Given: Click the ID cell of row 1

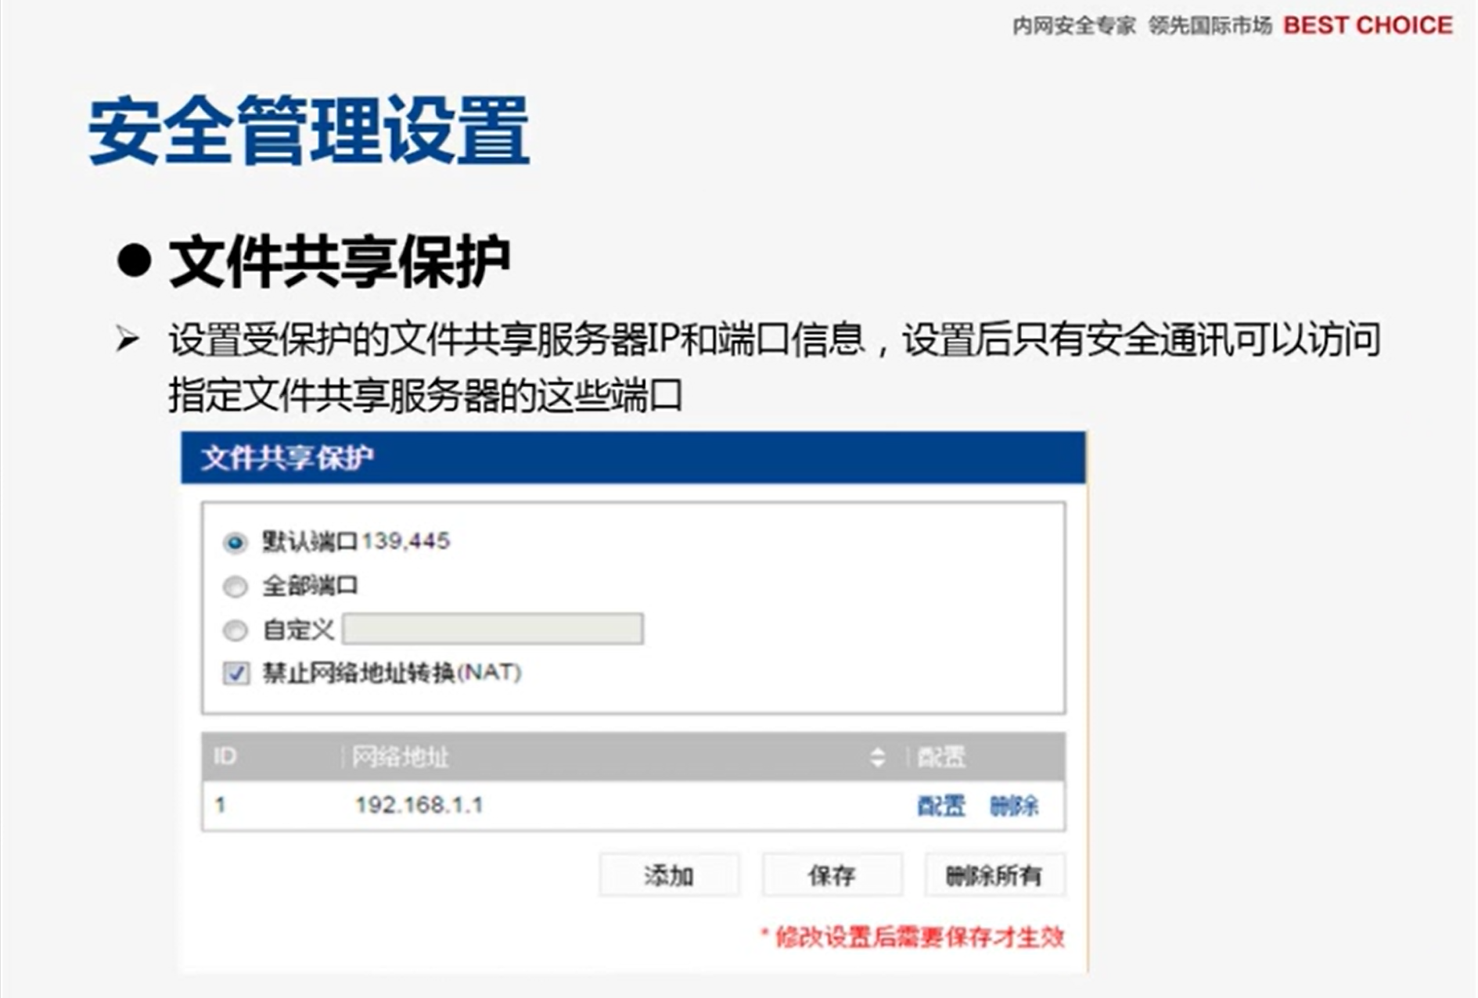Looking at the screenshot, I should pyautogui.click(x=221, y=805).
